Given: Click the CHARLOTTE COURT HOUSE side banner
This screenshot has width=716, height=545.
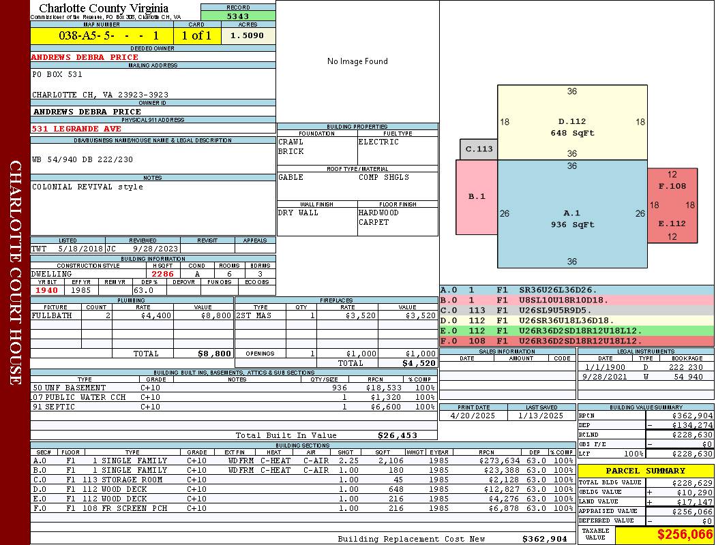Looking at the screenshot, I should pyautogui.click(x=15, y=272).
